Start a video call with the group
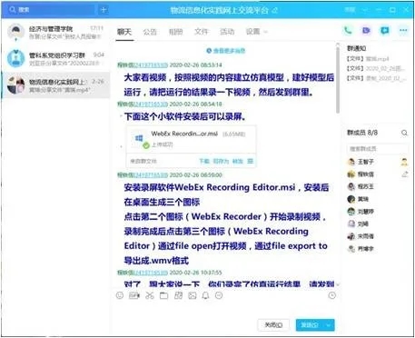 click(366, 31)
